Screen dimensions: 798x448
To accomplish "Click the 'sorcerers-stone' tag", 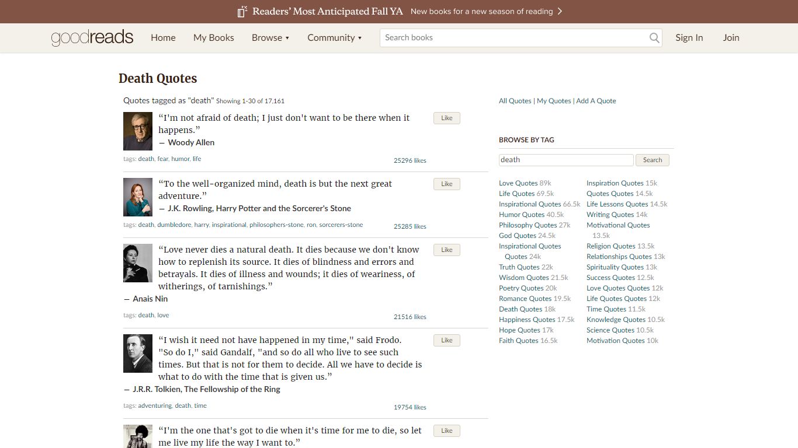I will point(341,225).
